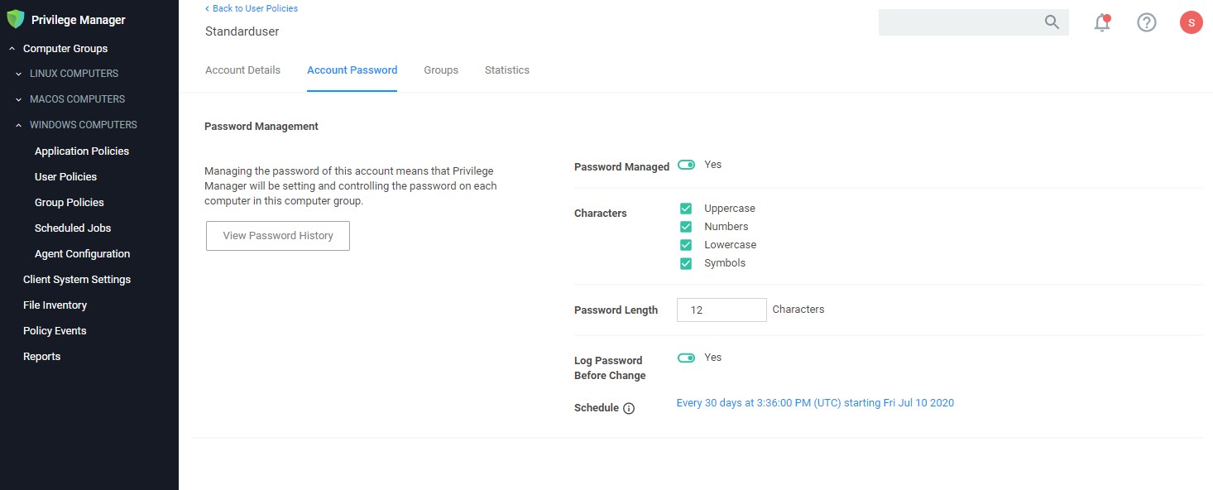Viewport: 1213px width, 490px height.
Task: Uncheck the Numbers checkbox
Action: click(x=685, y=227)
